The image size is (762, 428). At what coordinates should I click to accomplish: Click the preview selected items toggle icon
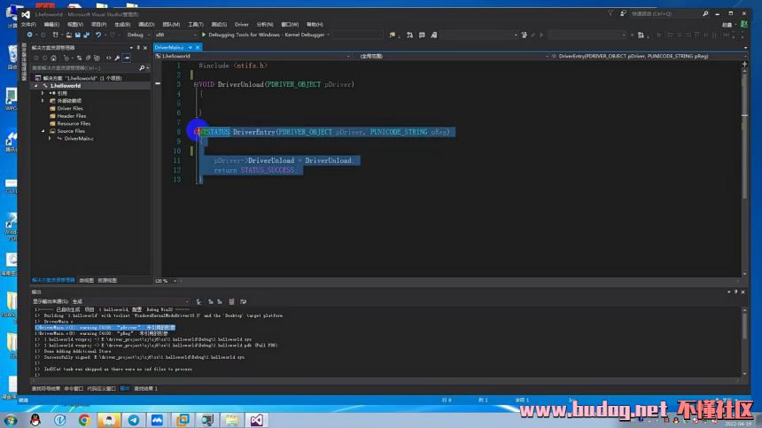click(x=127, y=58)
